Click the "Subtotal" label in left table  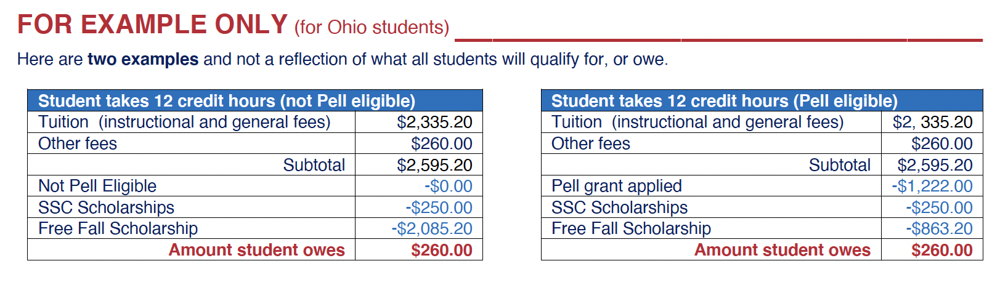[314, 165]
